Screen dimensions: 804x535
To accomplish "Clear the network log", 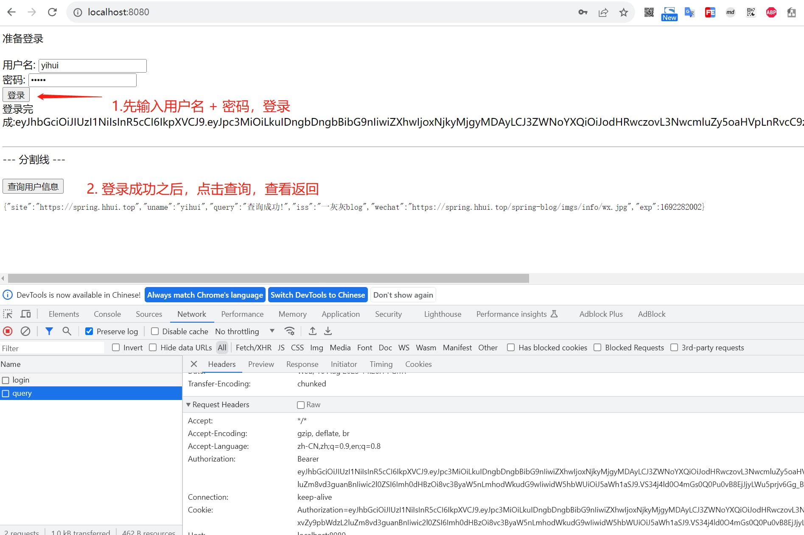I will coord(25,331).
